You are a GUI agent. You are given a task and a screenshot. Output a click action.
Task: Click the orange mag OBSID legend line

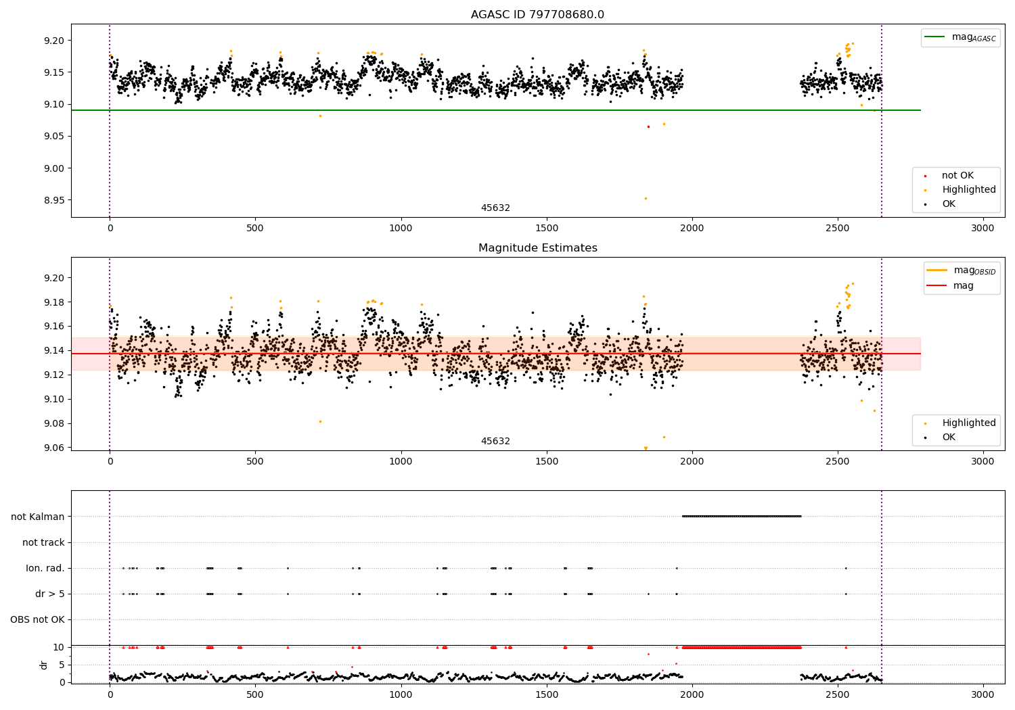point(937,270)
